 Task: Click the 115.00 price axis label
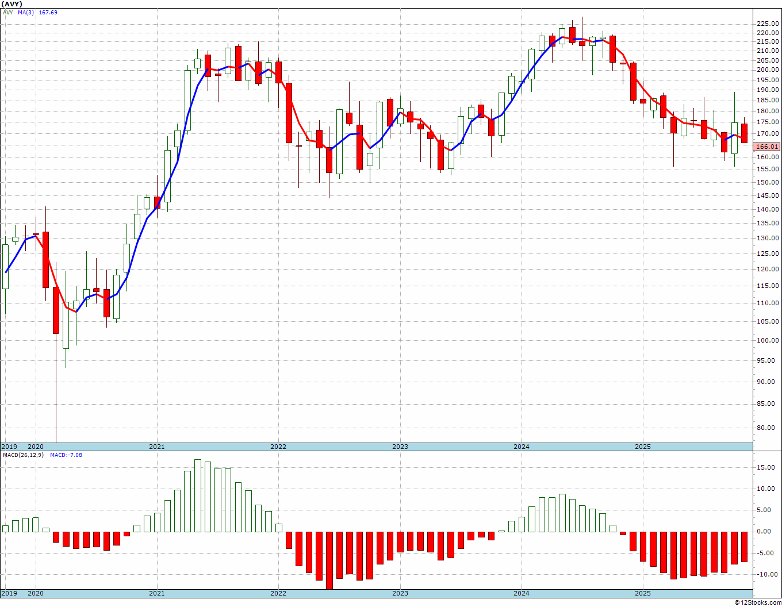coord(768,286)
